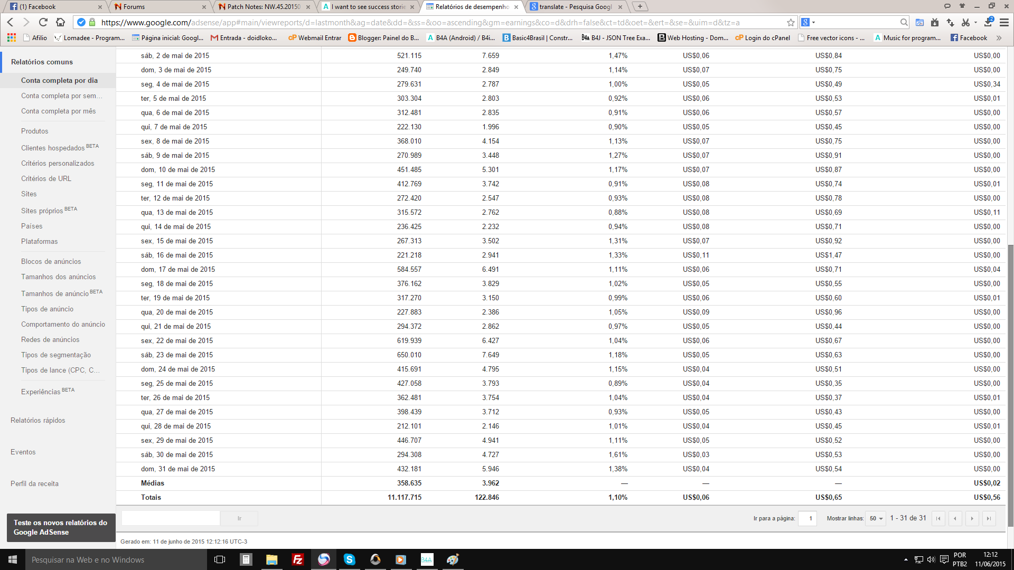Open the downloads icon with badge 2
The height and width of the screenshot is (570, 1014).
tap(988, 22)
